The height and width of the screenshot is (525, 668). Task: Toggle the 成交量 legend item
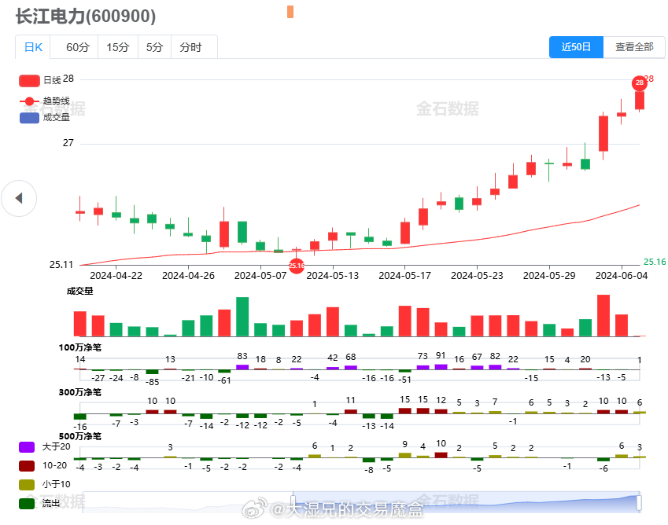click(x=44, y=117)
